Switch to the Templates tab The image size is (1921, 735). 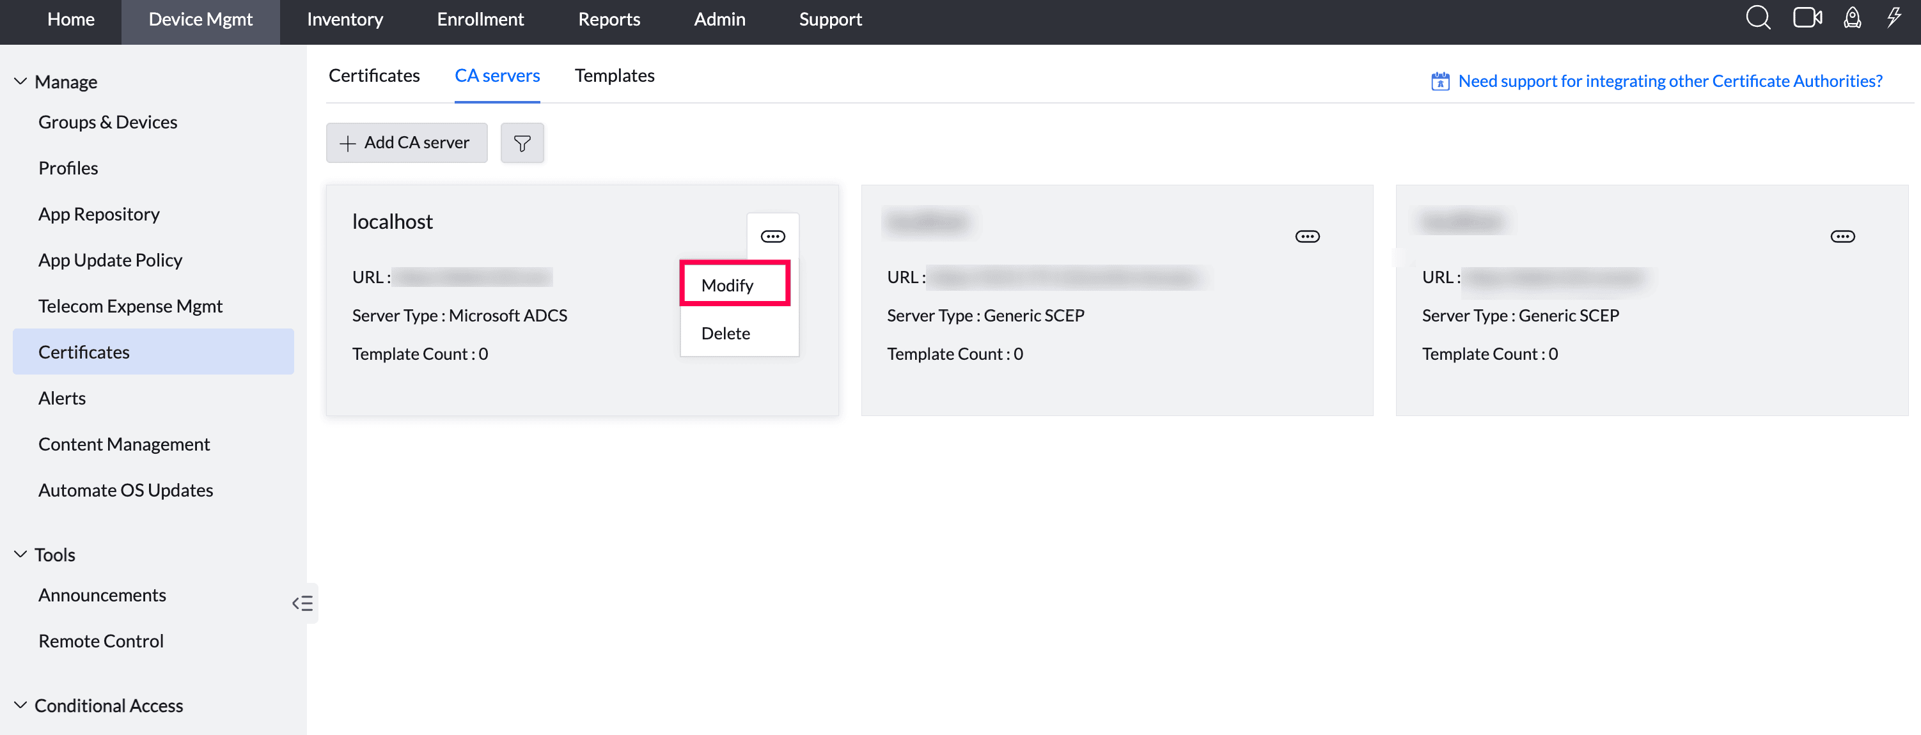click(x=615, y=75)
